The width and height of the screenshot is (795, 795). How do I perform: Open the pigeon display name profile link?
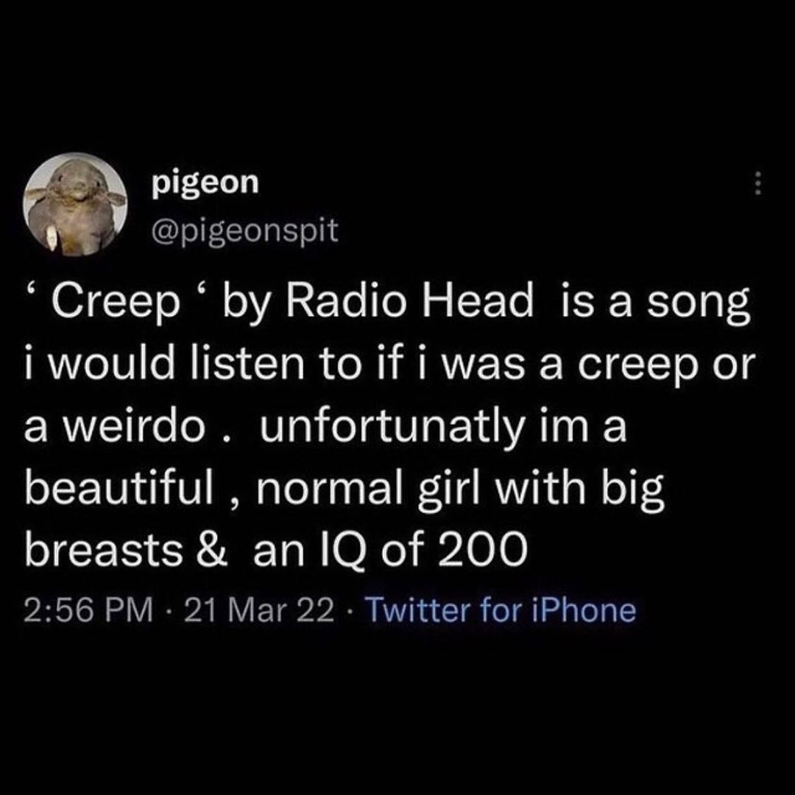point(205,183)
